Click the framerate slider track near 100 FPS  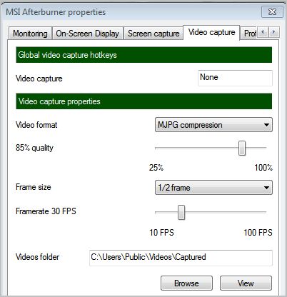point(263,212)
